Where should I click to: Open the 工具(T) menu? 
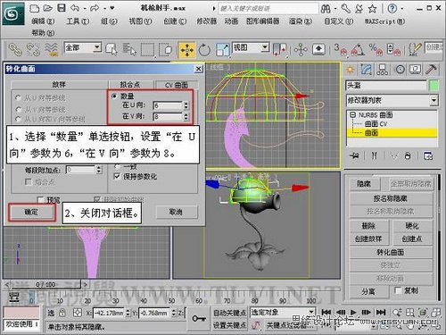click(78, 21)
